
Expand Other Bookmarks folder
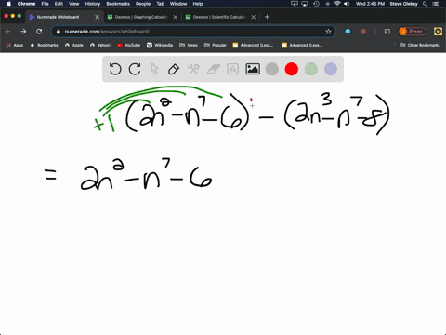[420, 45]
